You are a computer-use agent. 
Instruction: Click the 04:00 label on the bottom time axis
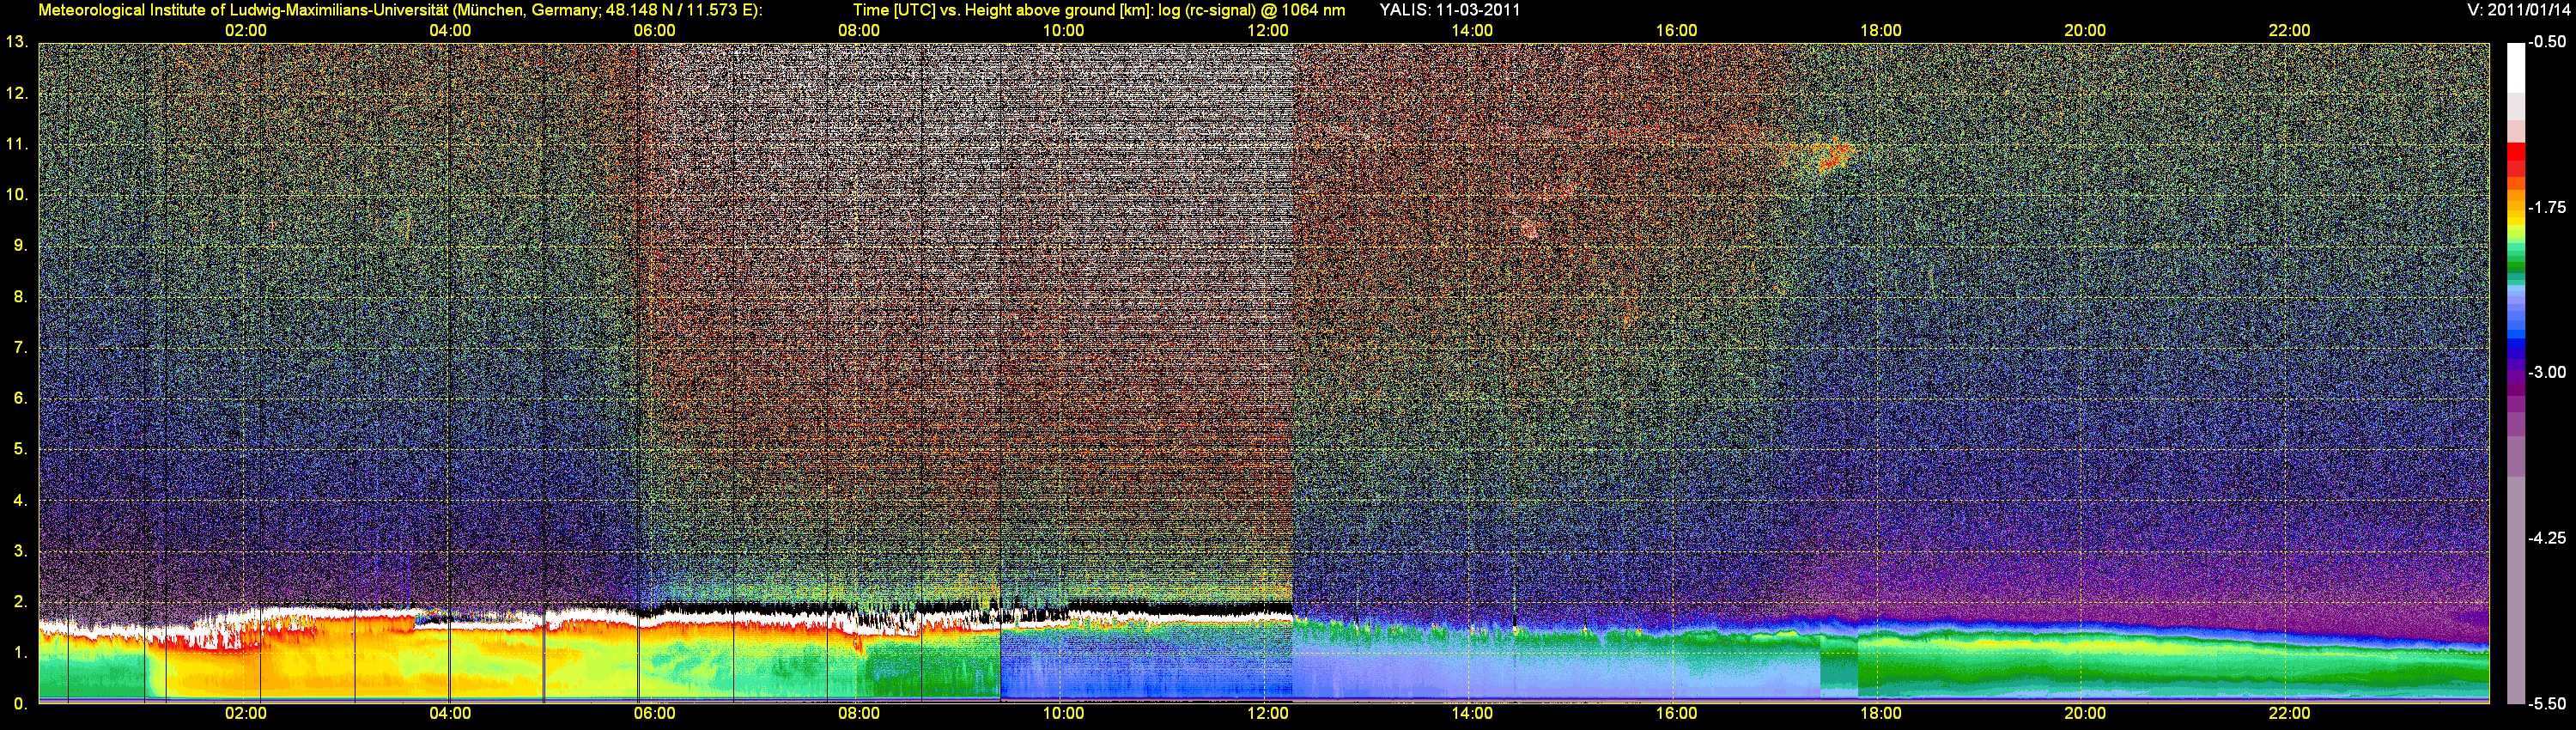pos(450,713)
